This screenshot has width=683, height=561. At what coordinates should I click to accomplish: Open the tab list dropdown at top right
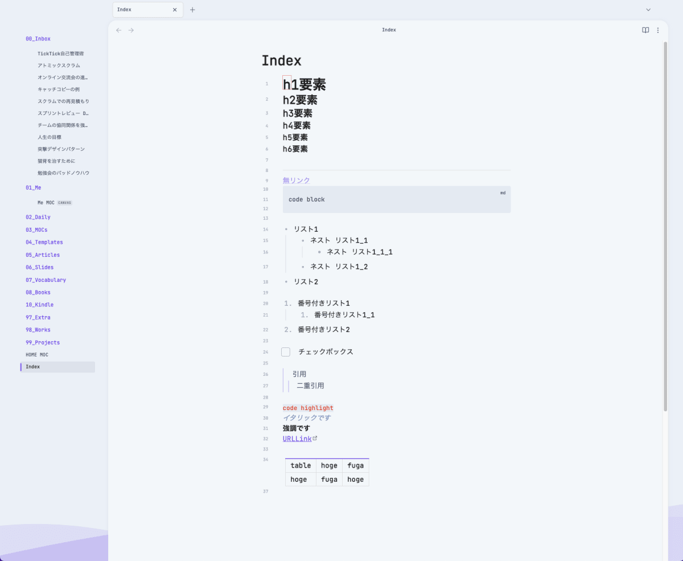pyautogui.click(x=648, y=9)
